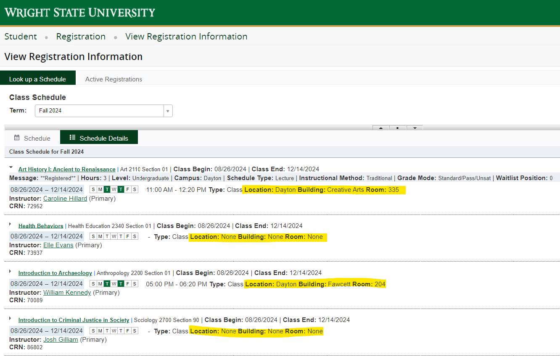Select the Schedule Details tab
560x356 pixels.
point(99,138)
